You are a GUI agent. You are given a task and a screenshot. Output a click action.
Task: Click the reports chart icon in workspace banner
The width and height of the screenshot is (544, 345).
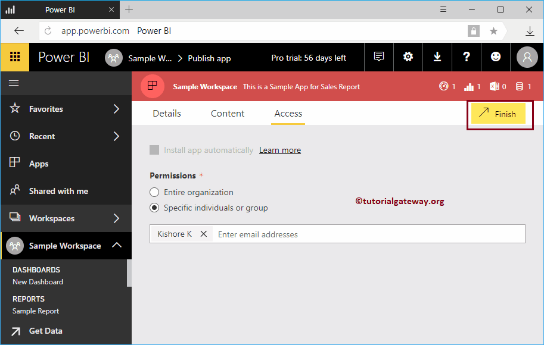tap(470, 86)
